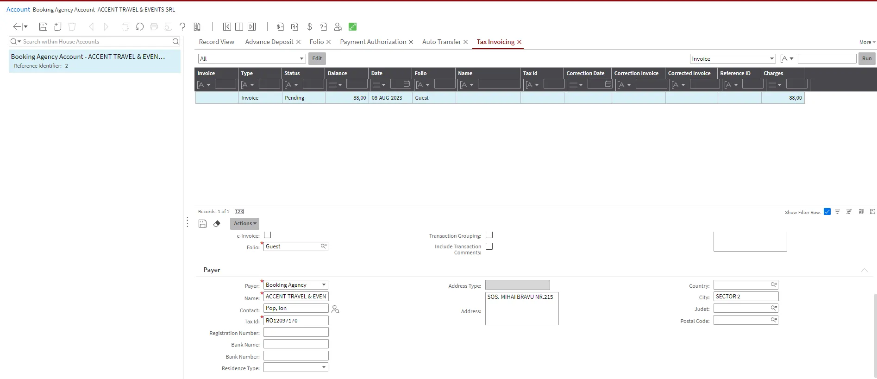Tick the e-Invoice checkbox
Screen dimensions: 877x379
[267, 235]
